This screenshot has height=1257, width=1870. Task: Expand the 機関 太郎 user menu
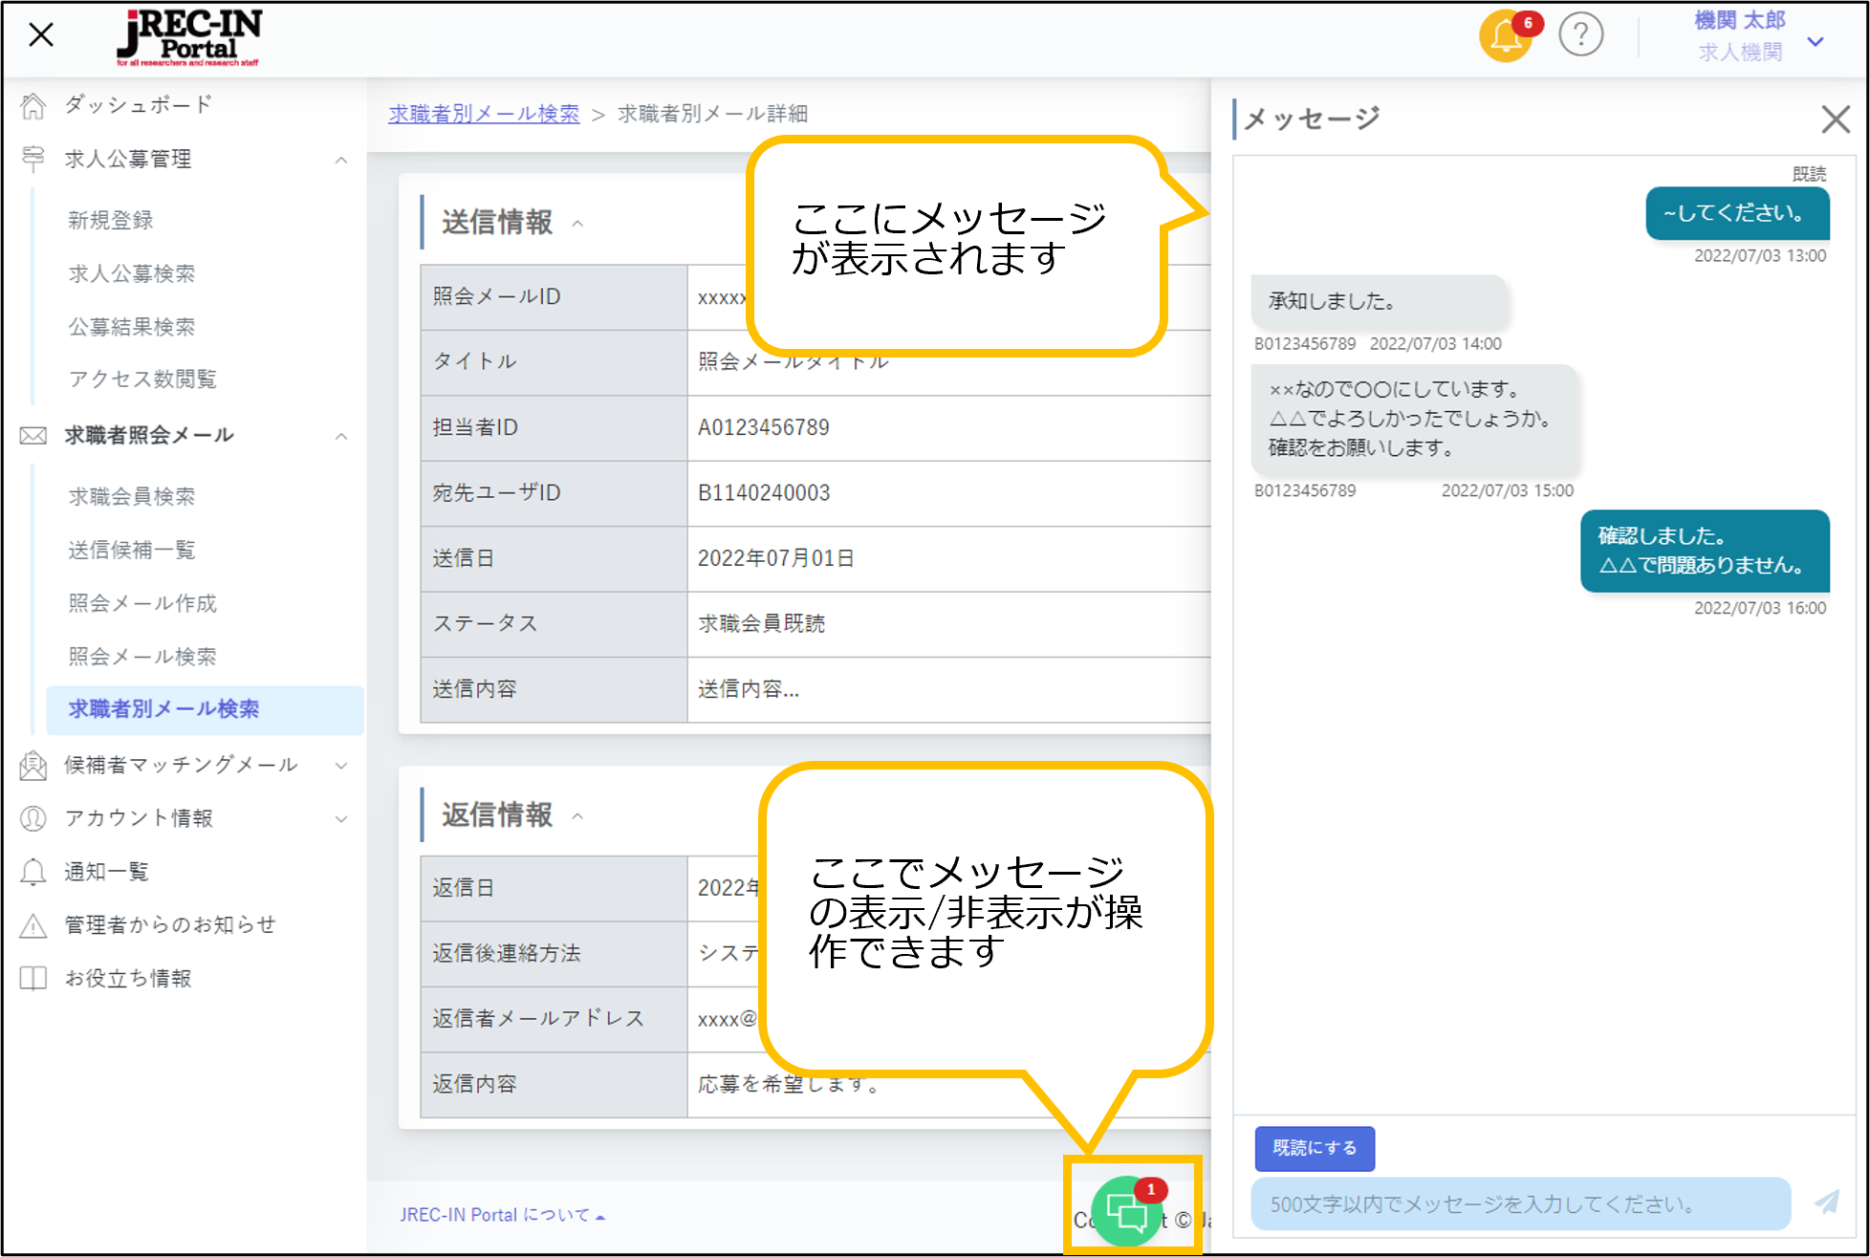[1816, 41]
